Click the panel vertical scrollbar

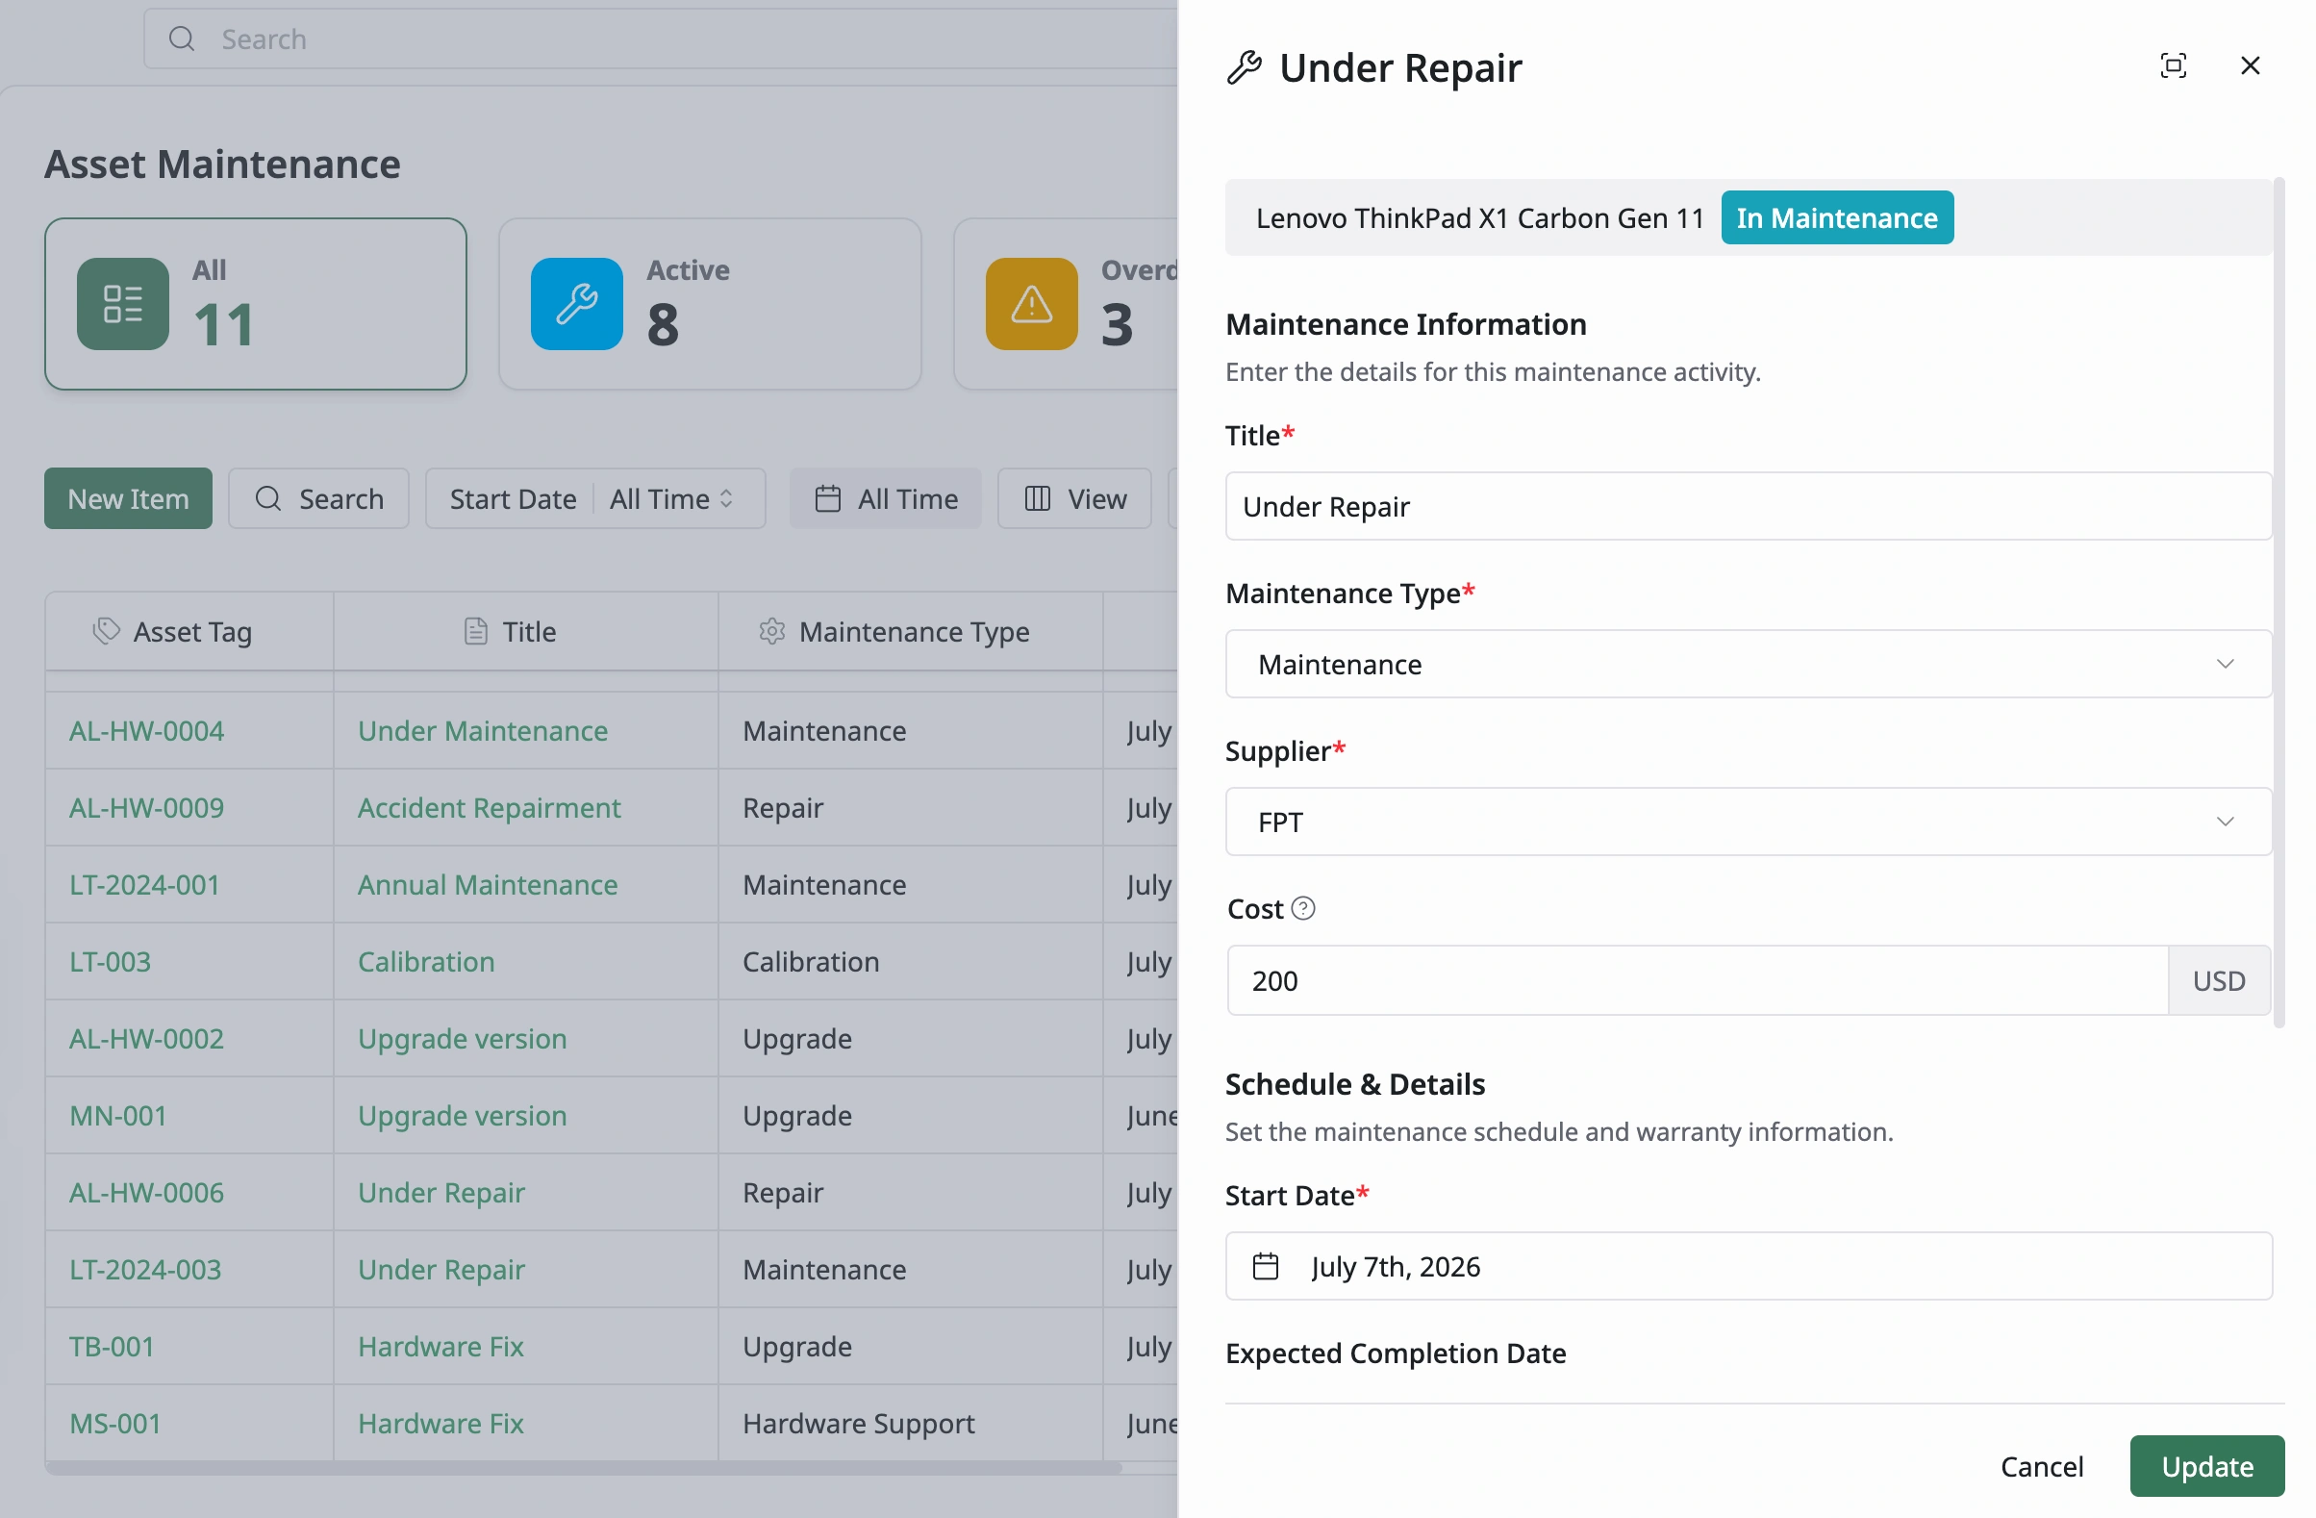2278,602
